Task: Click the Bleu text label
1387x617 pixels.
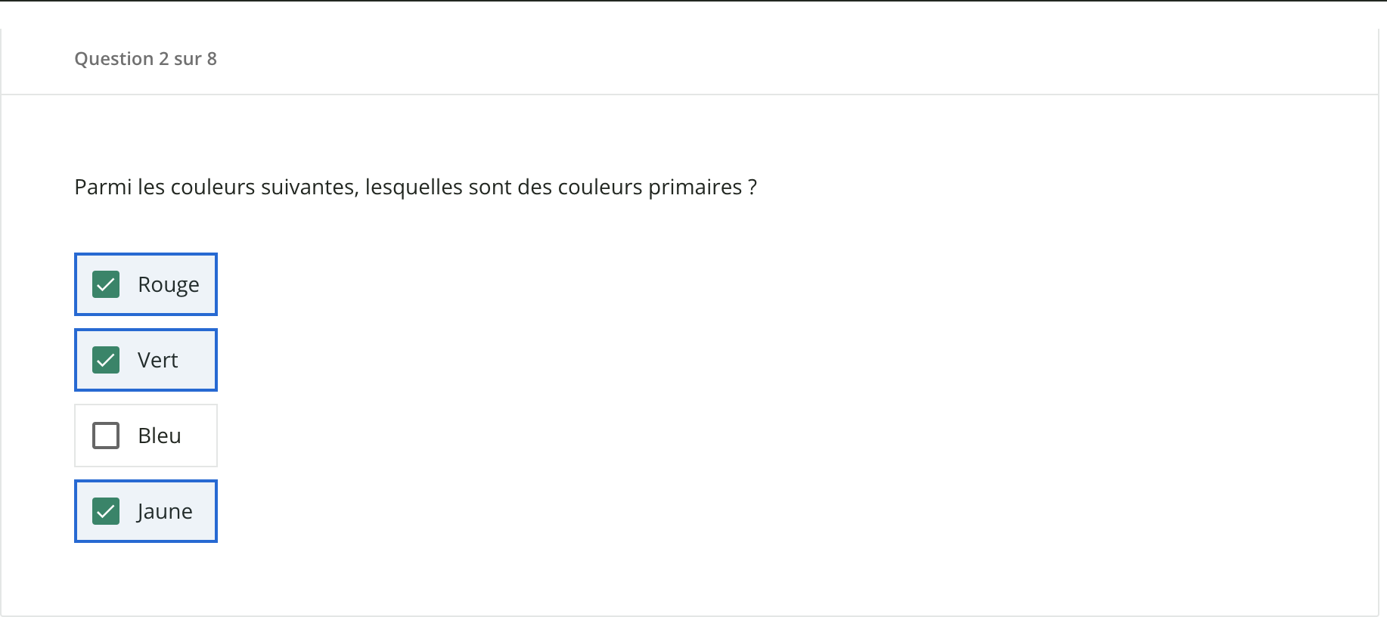Action: (x=160, y=436)
